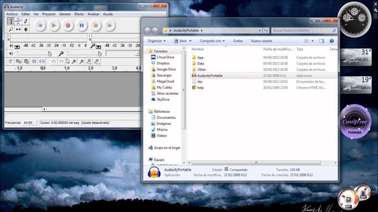Click the Grabar button
This screenshot has height=212, width=378.
click(238, 41)
